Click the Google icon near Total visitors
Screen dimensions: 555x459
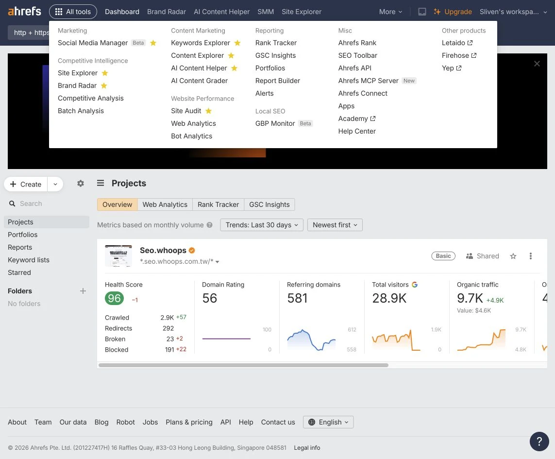[415, 285]
